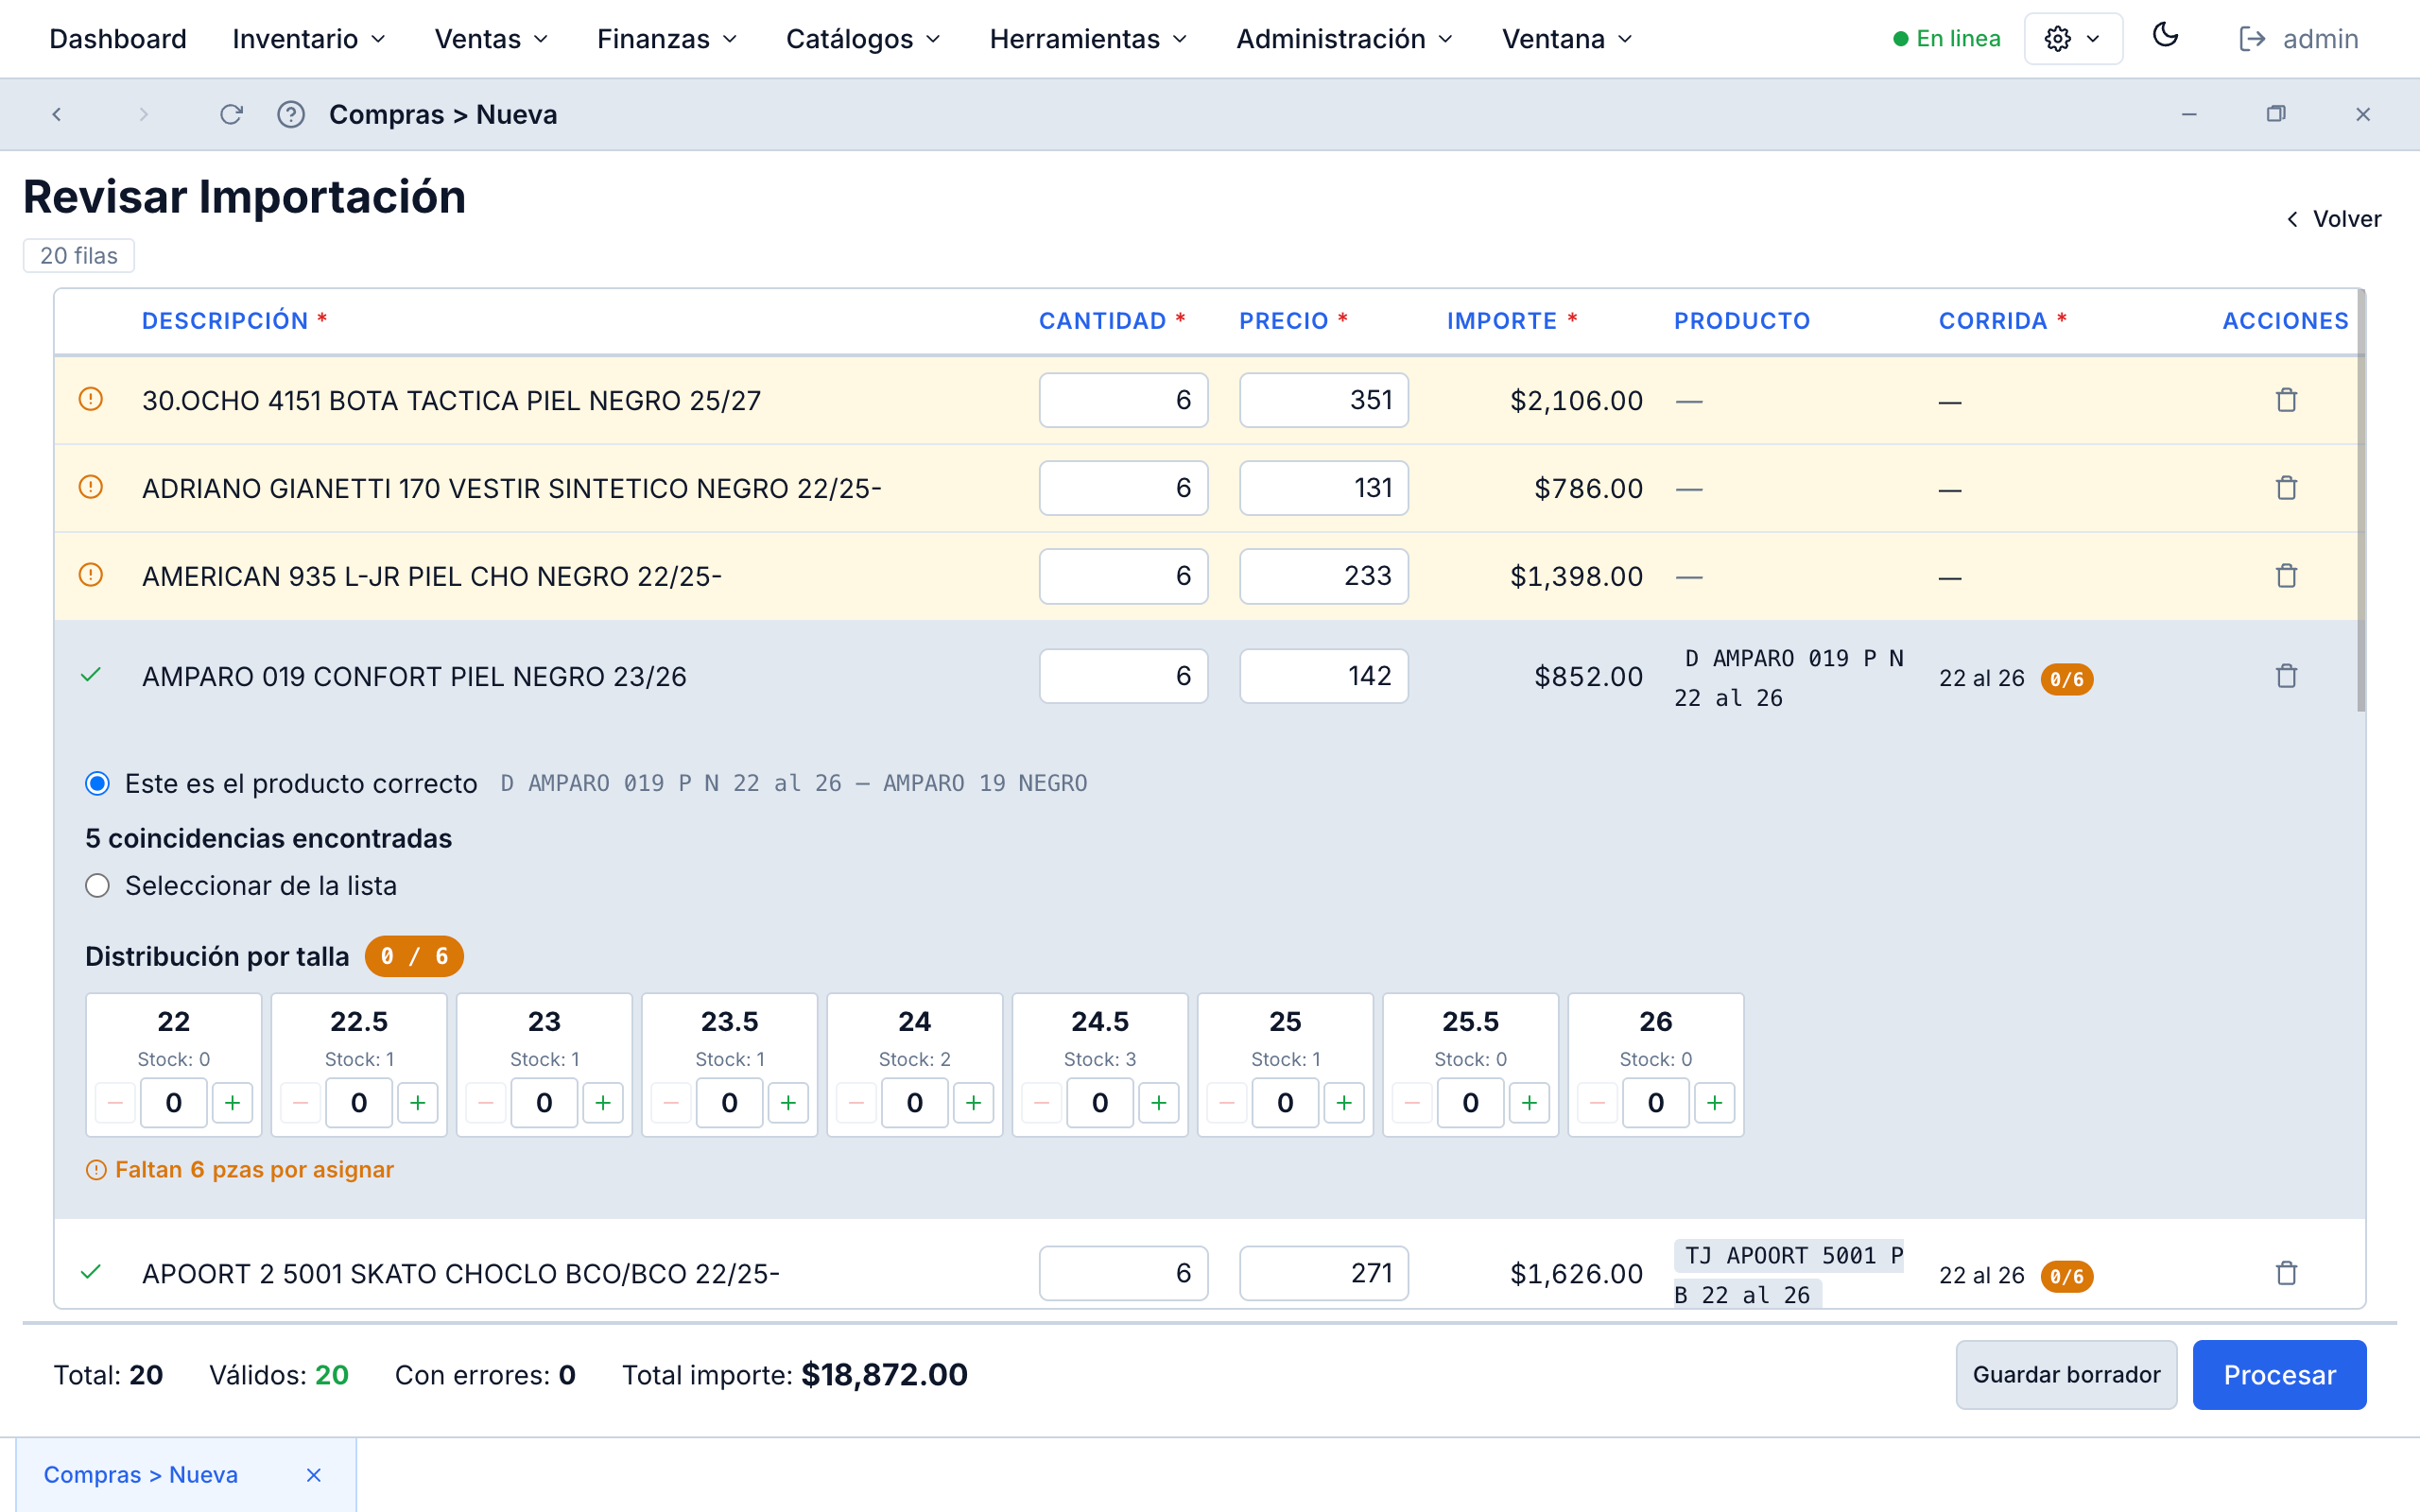Delete the 30.OCHO 4151 BOTA TACTICA row
This screenshot has width=2420, height=1512.
pos(2286,400)
